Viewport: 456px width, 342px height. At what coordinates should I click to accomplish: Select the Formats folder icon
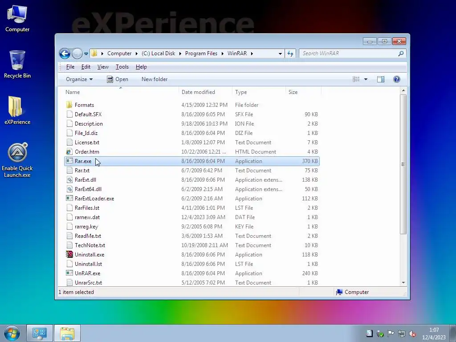coord(69,105)
